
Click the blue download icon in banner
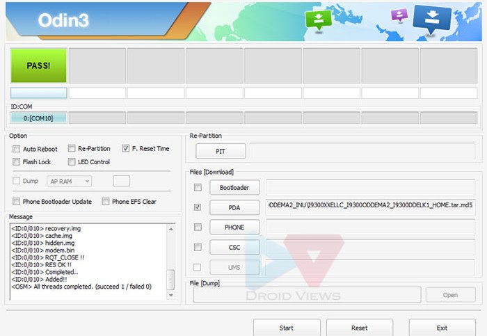pos(432,19)
